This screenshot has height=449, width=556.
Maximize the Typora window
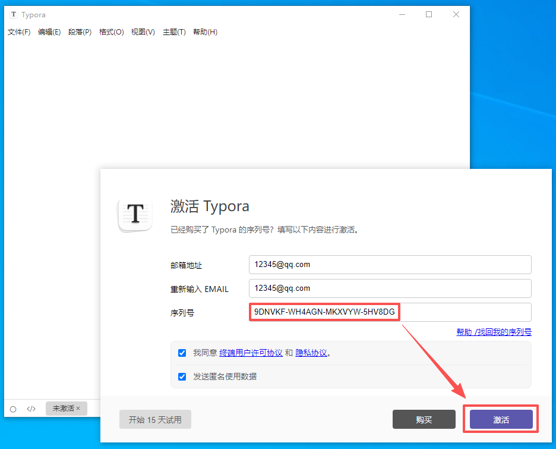[x=429, y=14]
